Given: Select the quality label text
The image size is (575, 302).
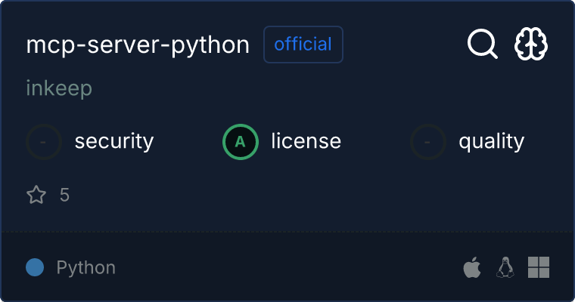Looking at the screenshot, I should (x=491, y=141).
